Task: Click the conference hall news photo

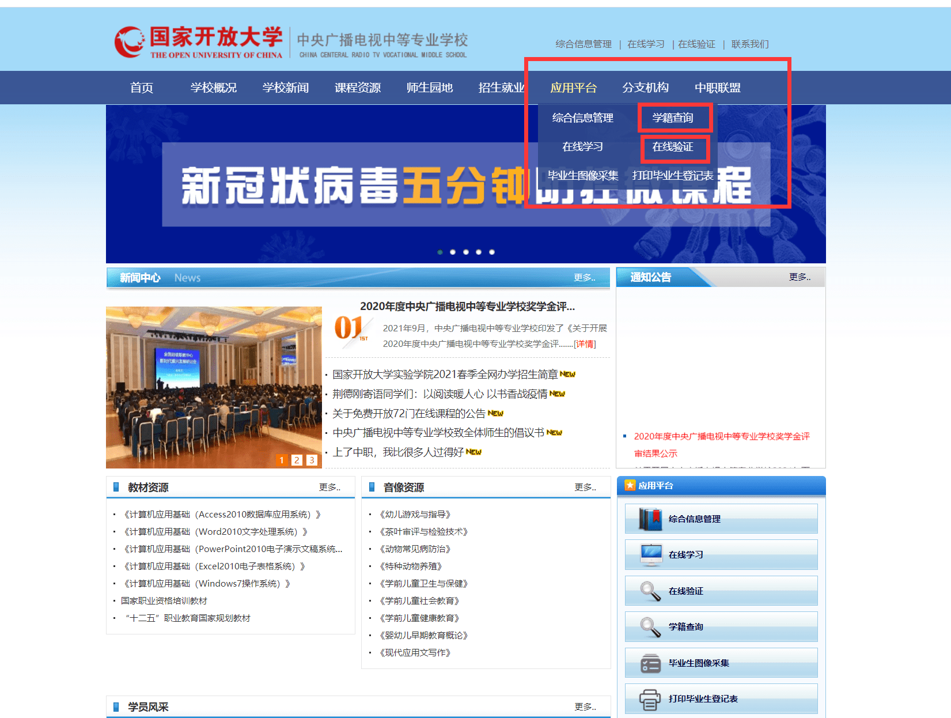Action: coord(214,387)
